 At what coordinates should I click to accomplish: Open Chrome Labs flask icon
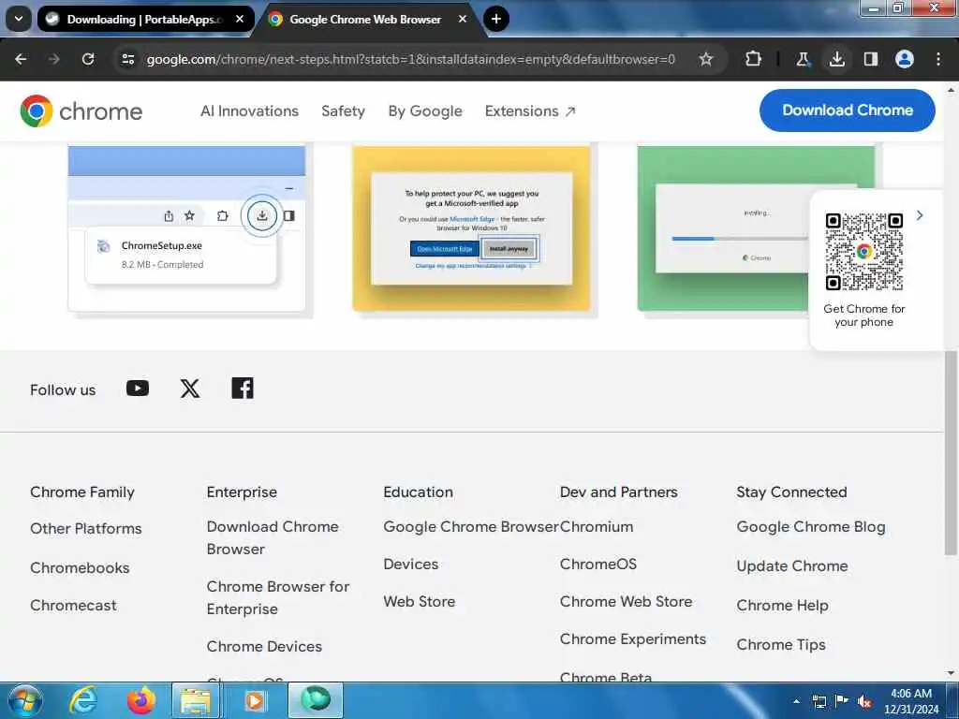[802, 59]
